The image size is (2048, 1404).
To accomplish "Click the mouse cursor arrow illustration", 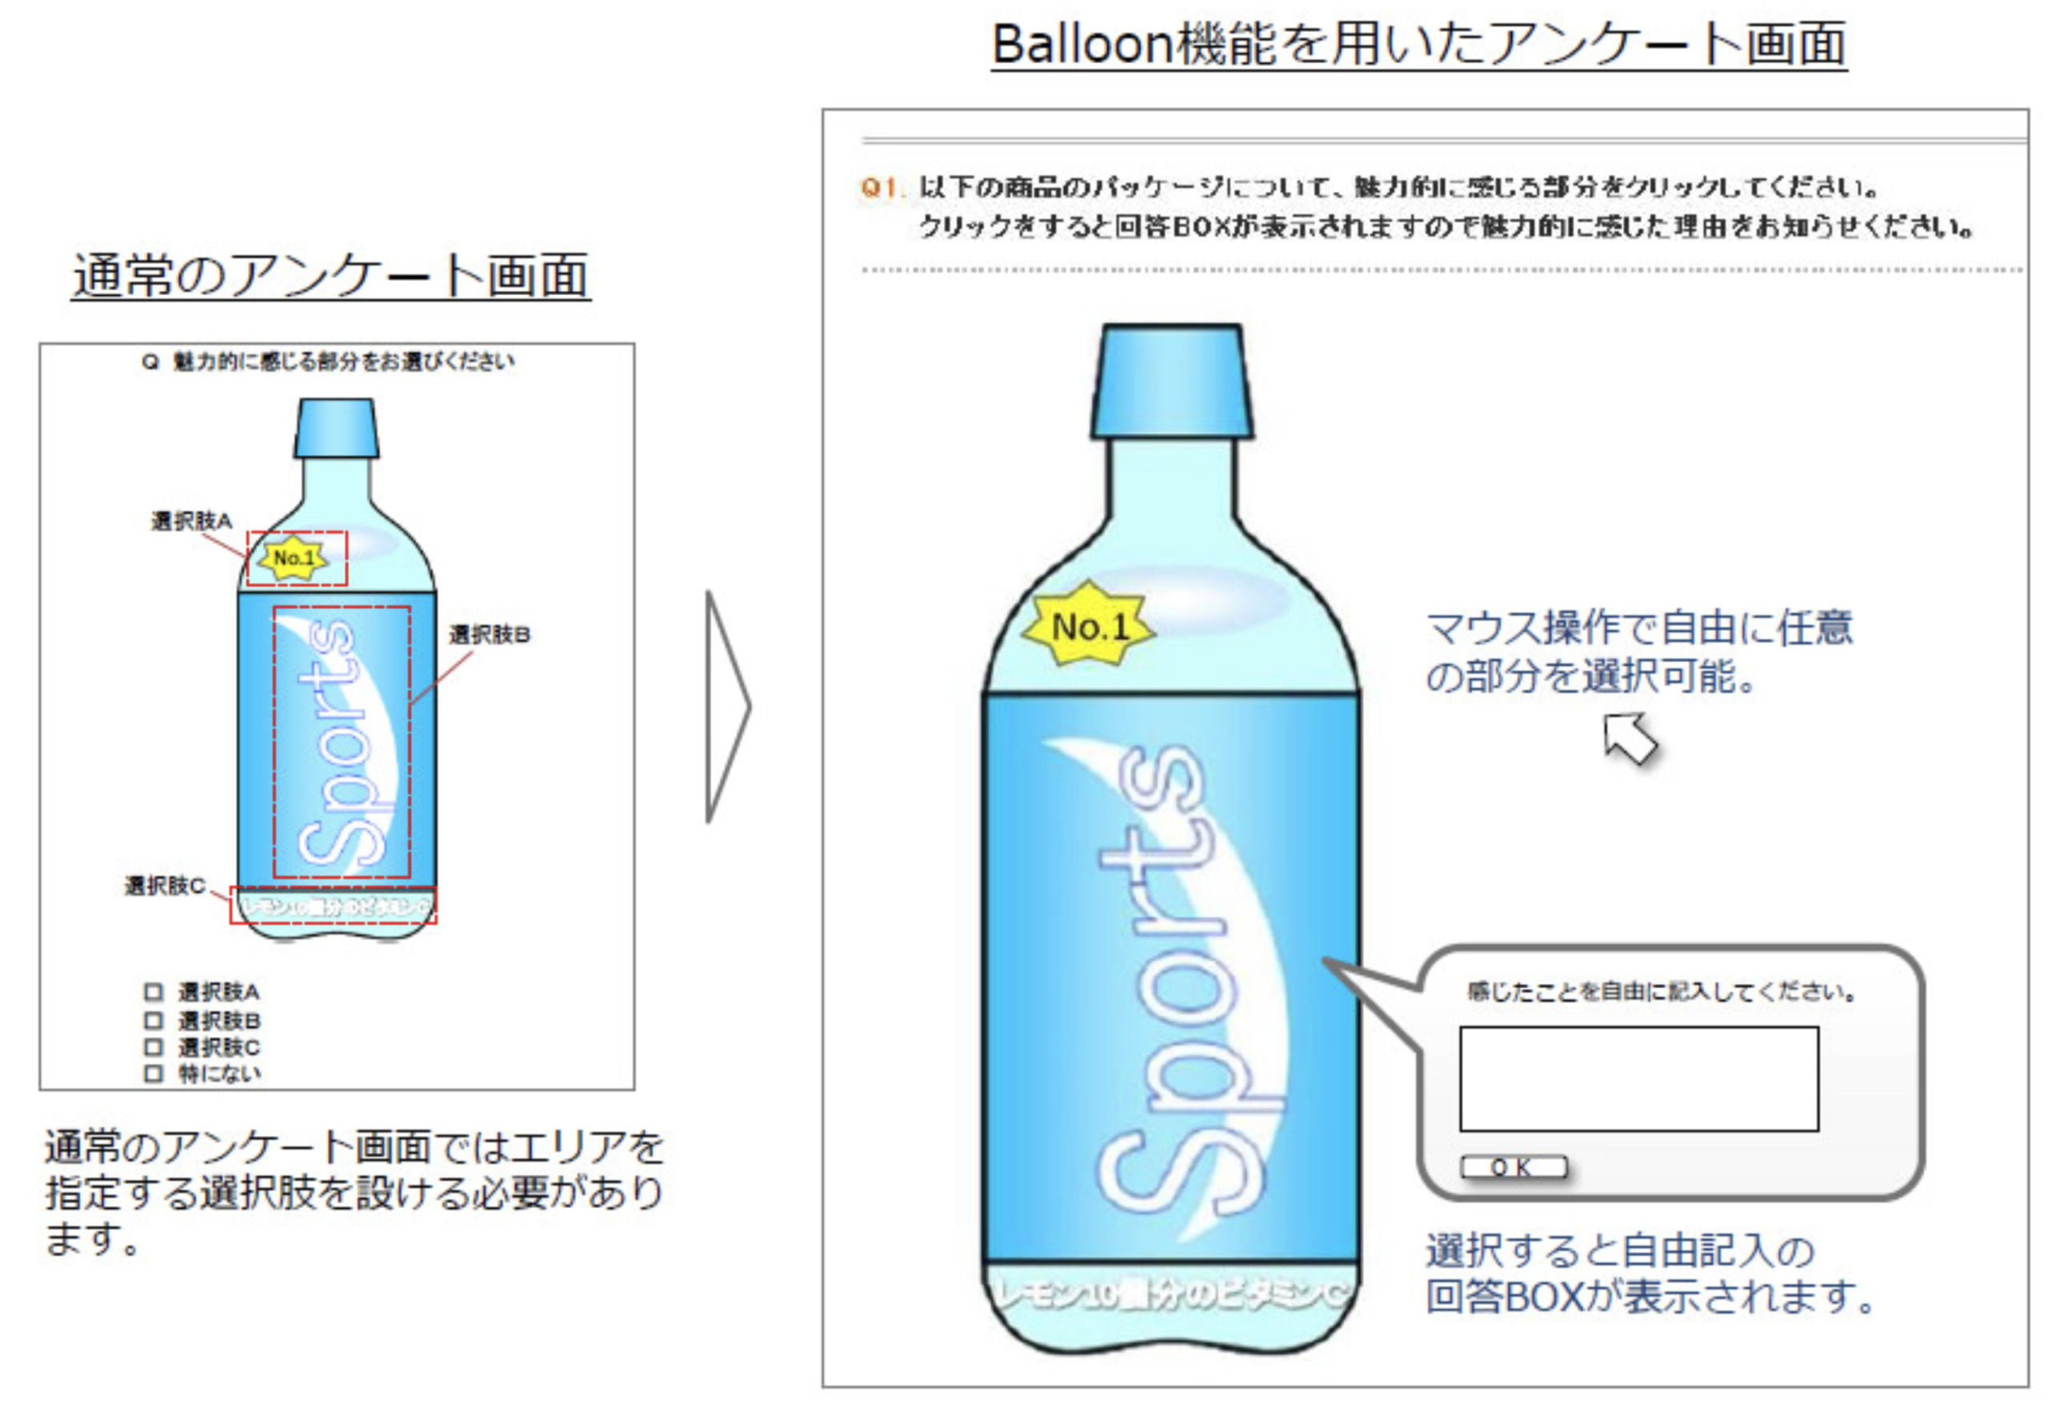I will (1630, 738).
